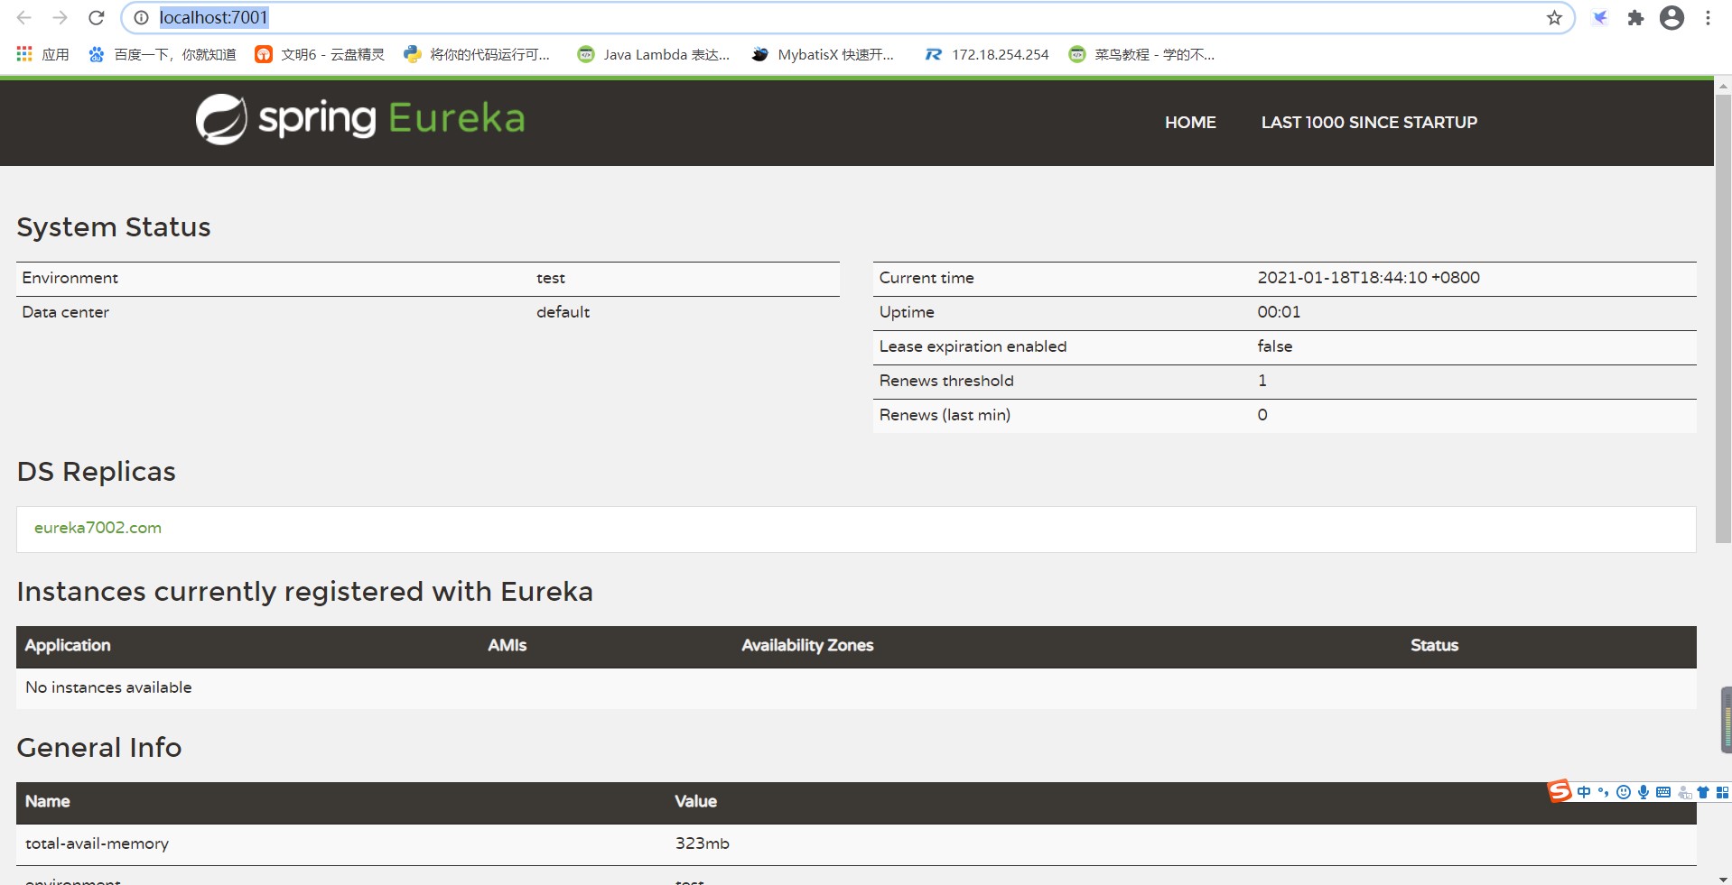Click the site info icon in address bar

point(141,18)
